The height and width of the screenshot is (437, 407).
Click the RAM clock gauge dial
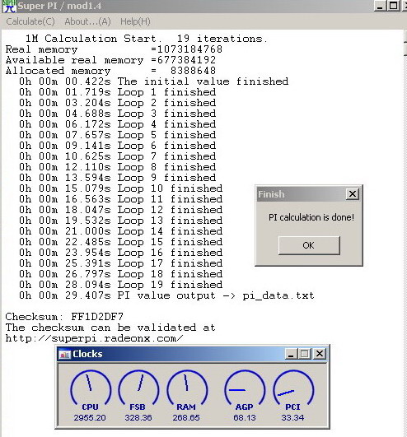187,388
